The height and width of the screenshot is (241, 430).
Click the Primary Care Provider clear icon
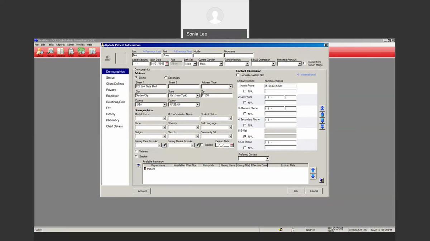tap(164, 145)
